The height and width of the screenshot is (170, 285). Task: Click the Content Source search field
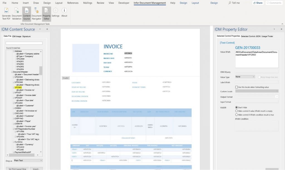24,43
